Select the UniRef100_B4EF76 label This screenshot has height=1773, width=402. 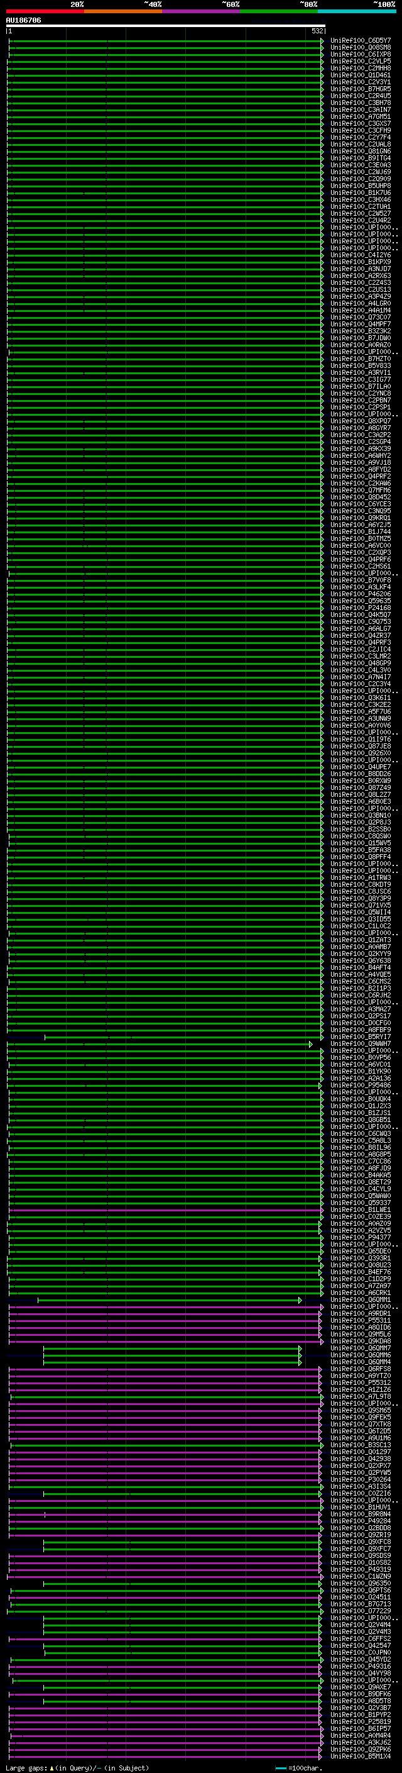point(361,1272)
